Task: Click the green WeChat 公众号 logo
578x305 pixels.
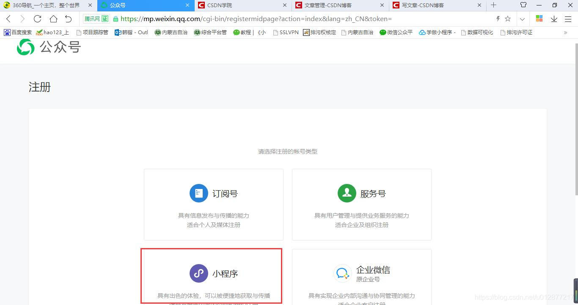Action: (25, 47)
